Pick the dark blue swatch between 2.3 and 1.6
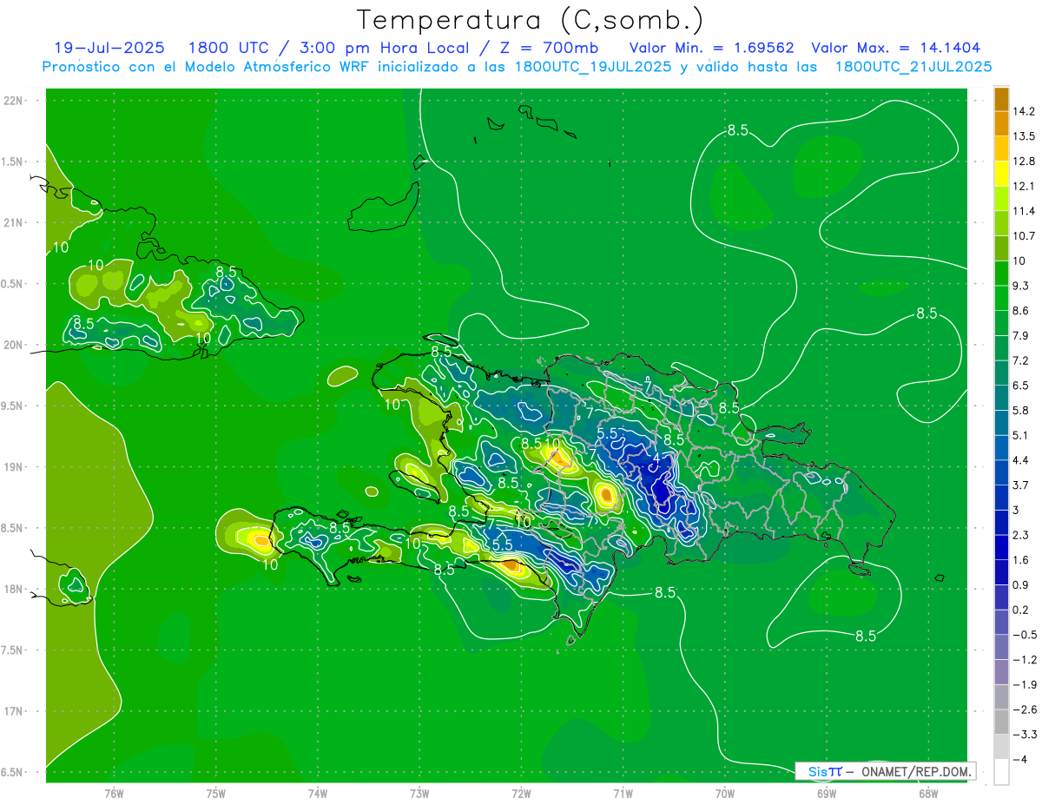The width and height of the screenshot is (1042, 805). point(1001,547)
